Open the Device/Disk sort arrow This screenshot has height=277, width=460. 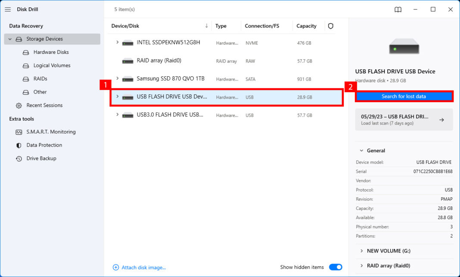[x=206, y=26]
